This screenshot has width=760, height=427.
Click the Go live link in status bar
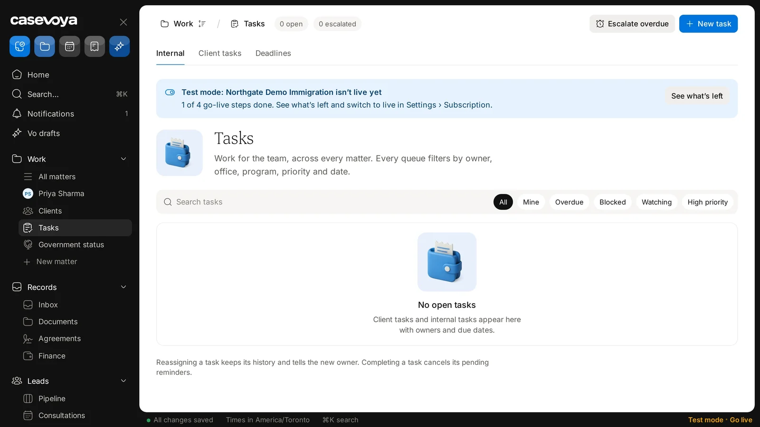pyautogui.click(x=741, y=420)
